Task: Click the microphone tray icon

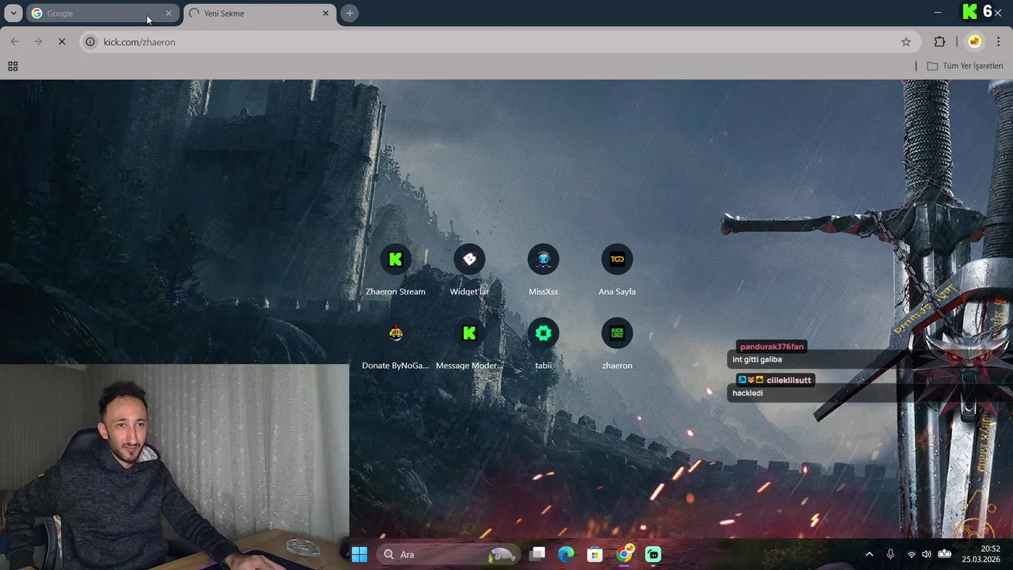Action: (890, 554)
